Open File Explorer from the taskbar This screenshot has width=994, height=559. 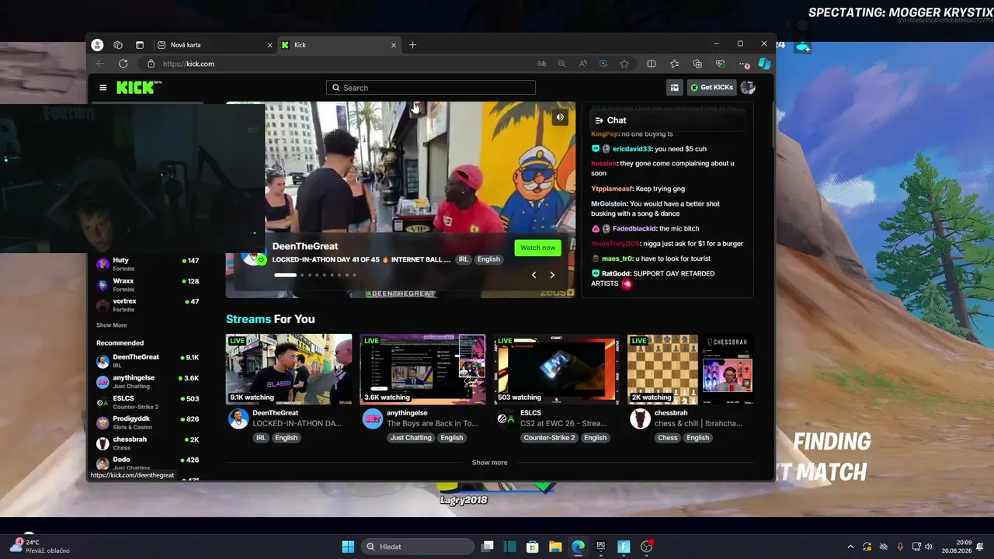[555, 547]
